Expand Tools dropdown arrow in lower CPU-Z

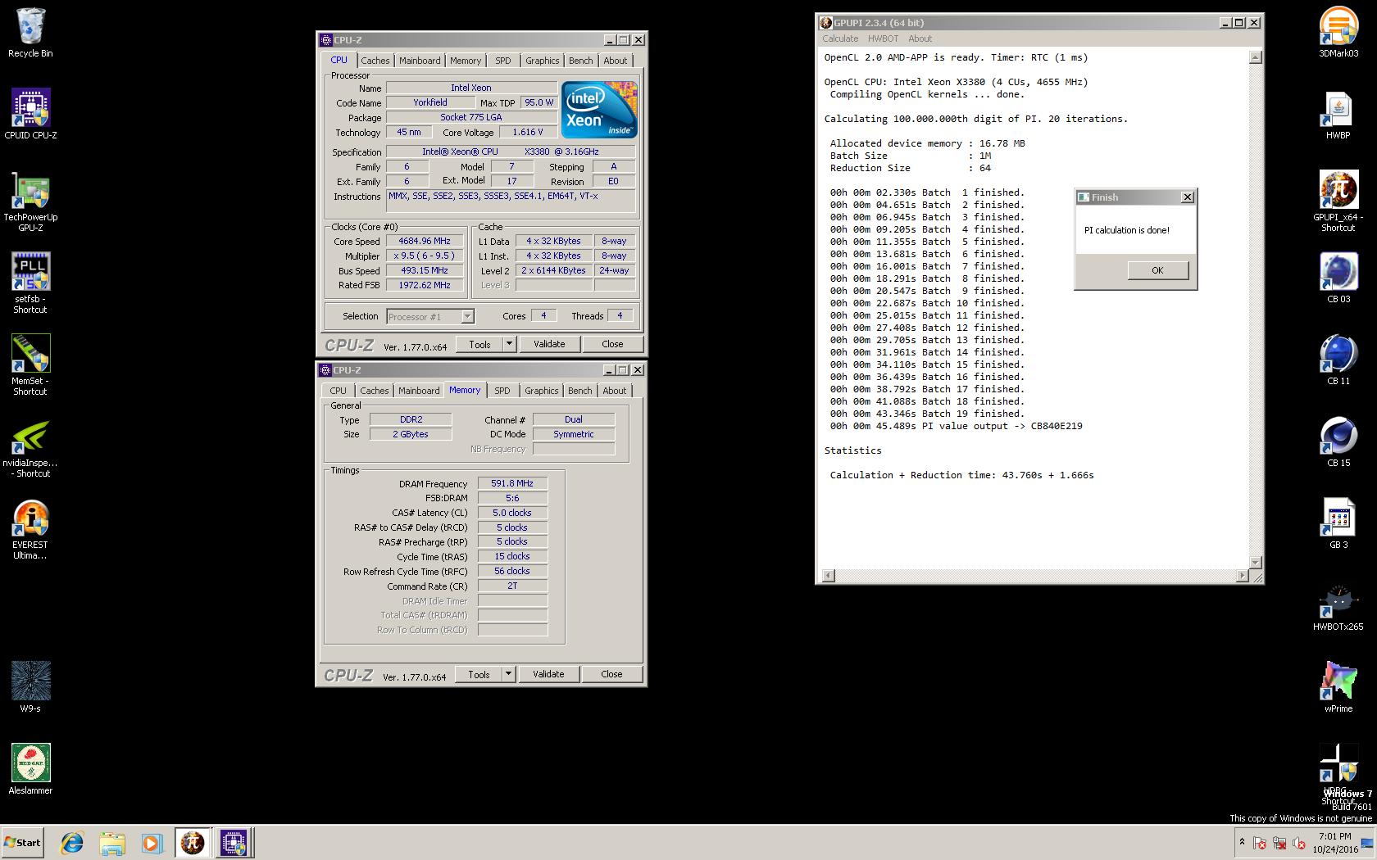coord(508,674)
